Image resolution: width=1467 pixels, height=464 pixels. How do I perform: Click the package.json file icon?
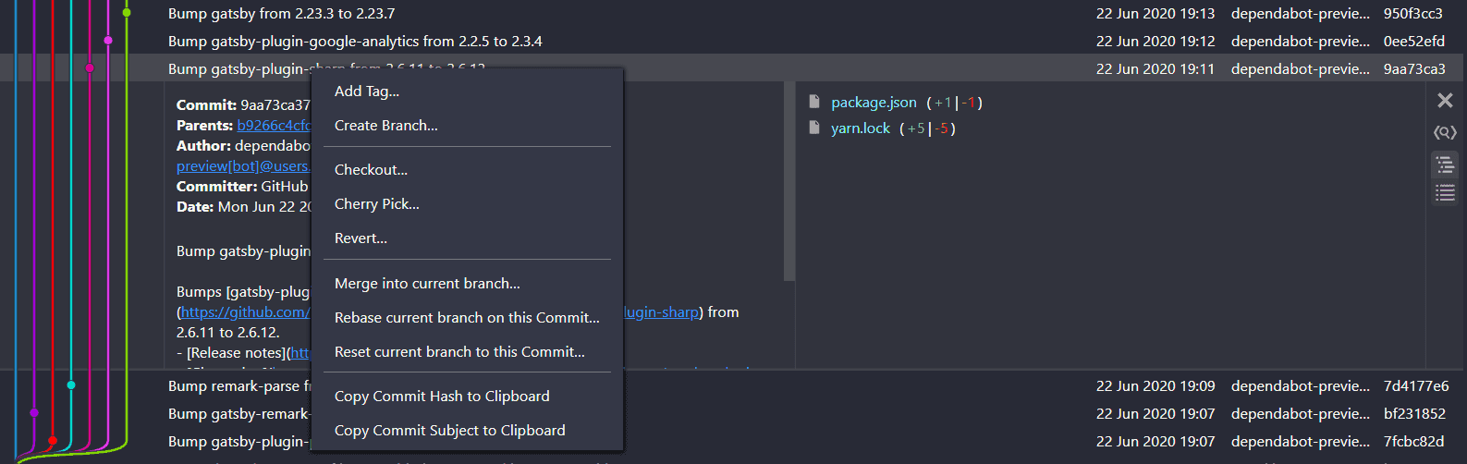click(814, 103)
